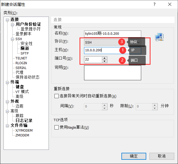Select 边距 tree item
The image size is (178, 164).
(19, 106)
